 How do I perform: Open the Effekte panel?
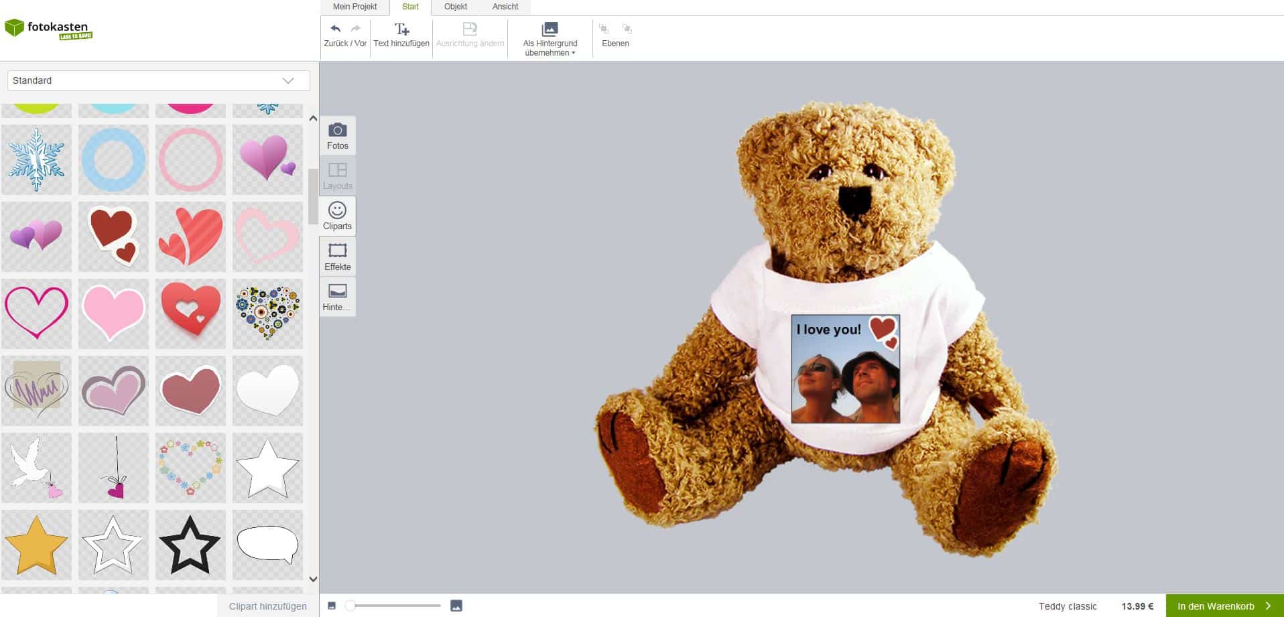click(x=338, y=257)
